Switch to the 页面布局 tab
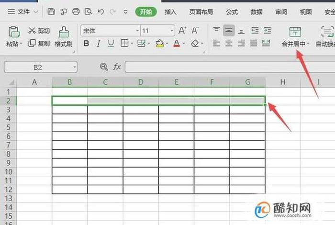The height and width of the screenshot is (225, 335). [x=201, y=12]
